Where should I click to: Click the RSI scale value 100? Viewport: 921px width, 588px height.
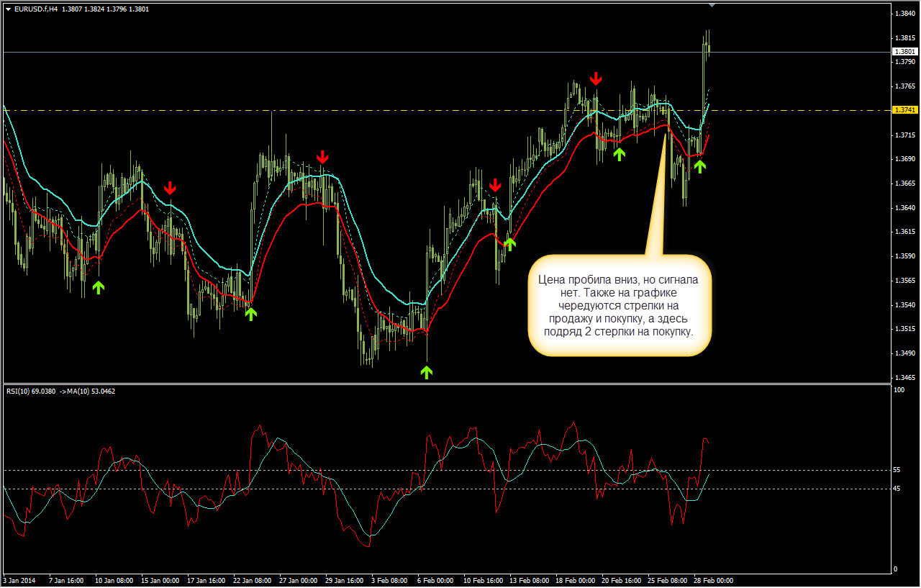[x=899, y=390]
